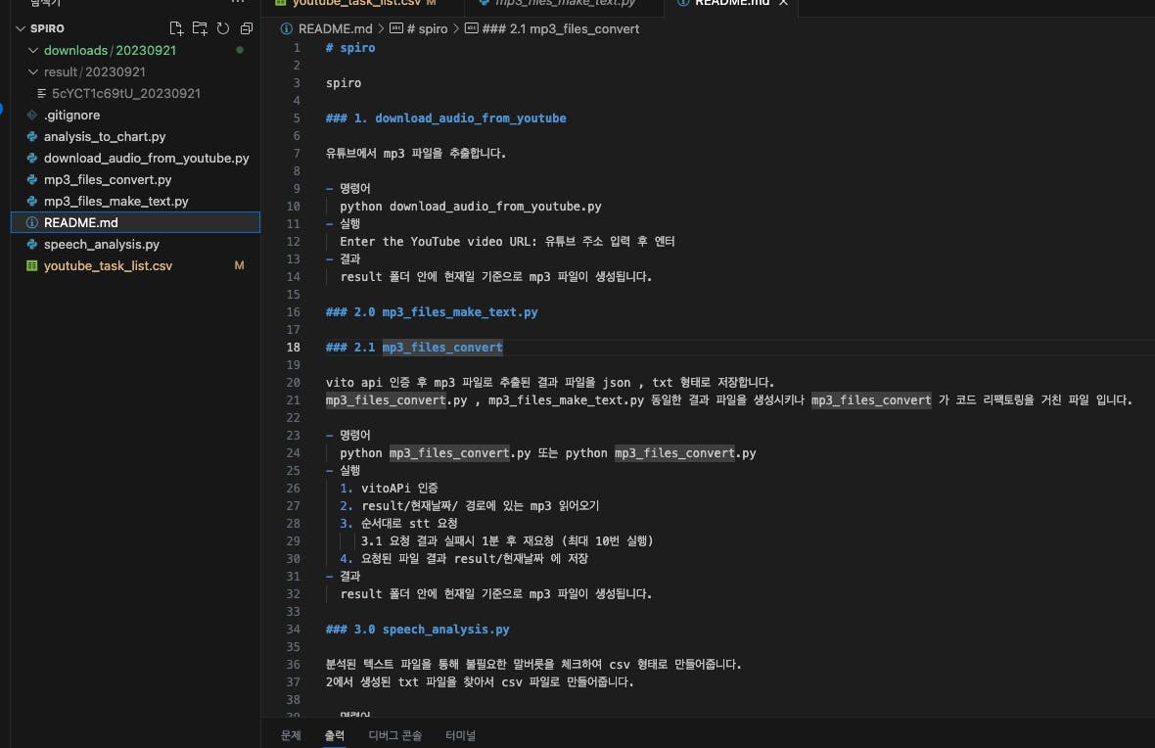Click the CSV table icon beside youtube_task_list.csv
Image resolution: width=1155 pixels, height=748 pixels.
pyautogui.click(x=31, y=265)
